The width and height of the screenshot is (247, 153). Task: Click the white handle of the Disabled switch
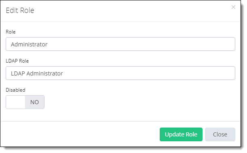tap(15, 102)
